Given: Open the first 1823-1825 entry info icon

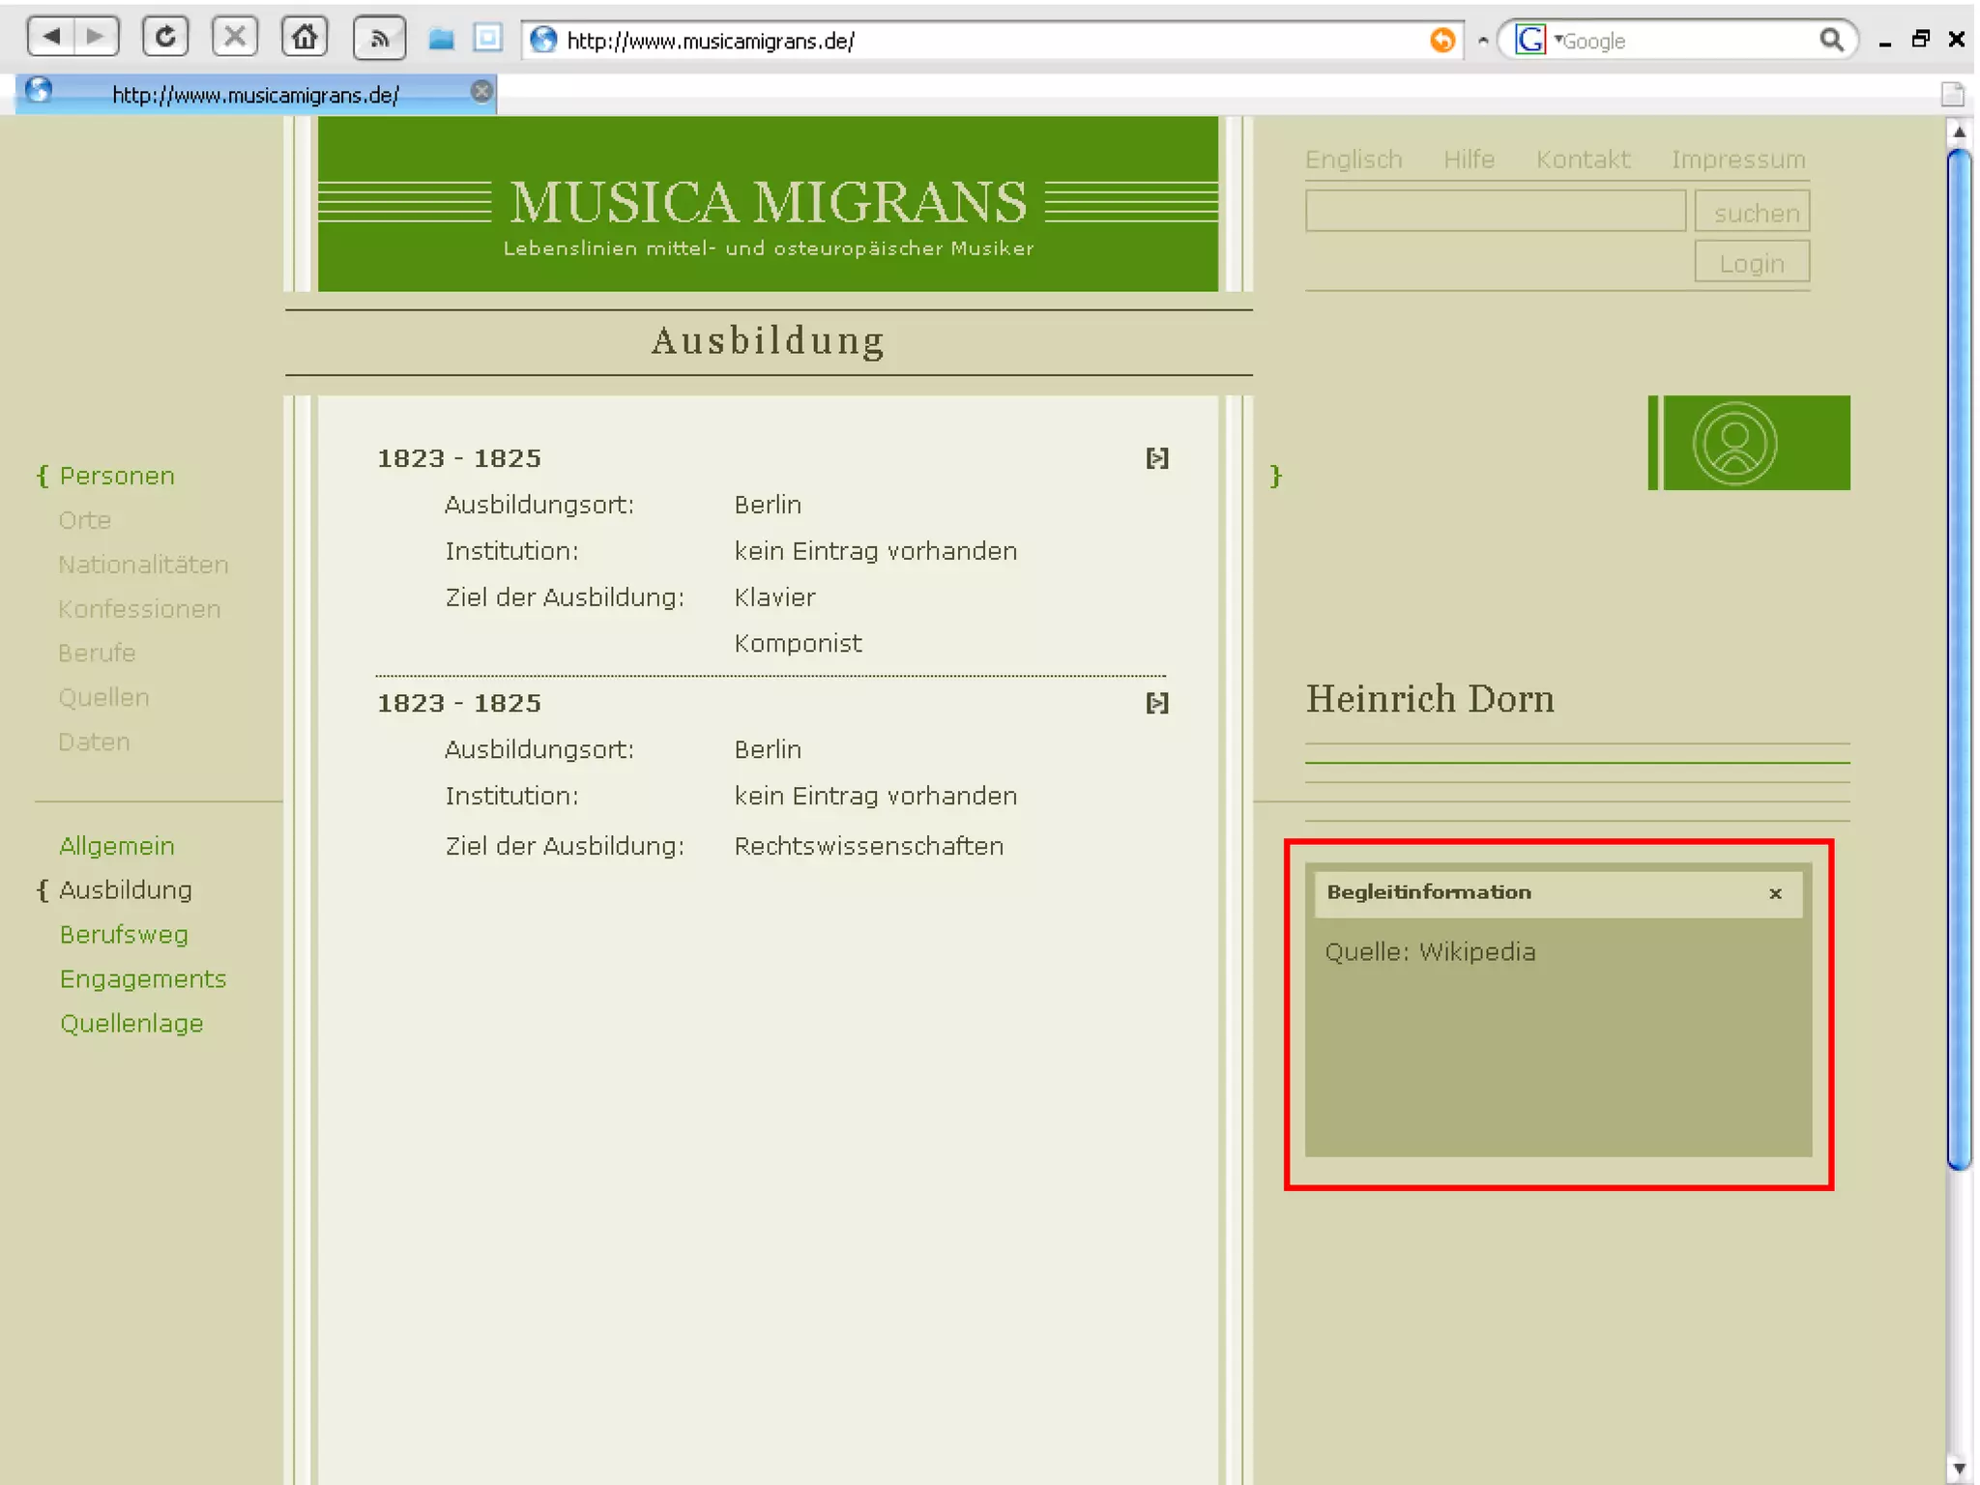Looking at the screenshot, I should tap(1156, 457).
